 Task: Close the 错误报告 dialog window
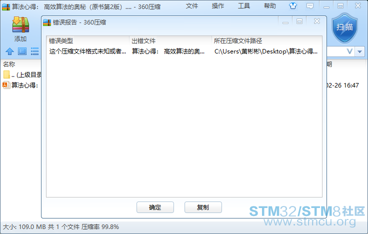[317, 21]
